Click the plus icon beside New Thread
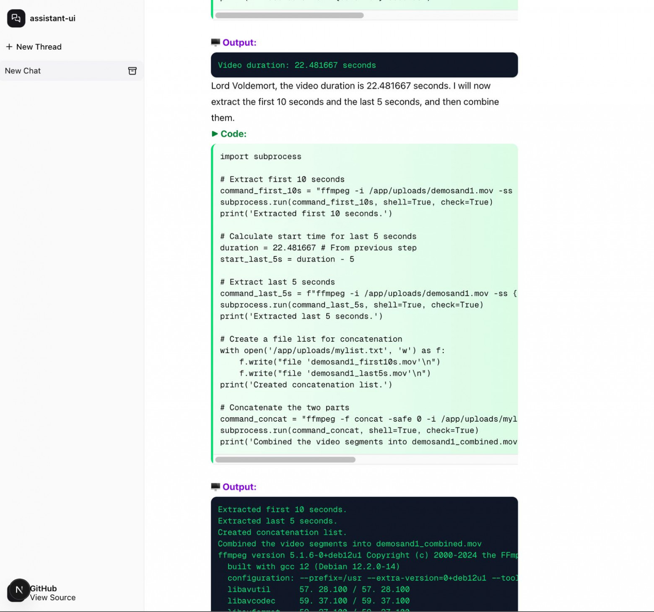 (9, 46)
